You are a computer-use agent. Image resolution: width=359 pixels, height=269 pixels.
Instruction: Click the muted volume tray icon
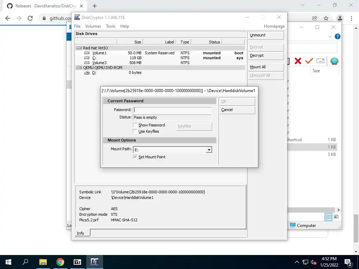(313, 262)
